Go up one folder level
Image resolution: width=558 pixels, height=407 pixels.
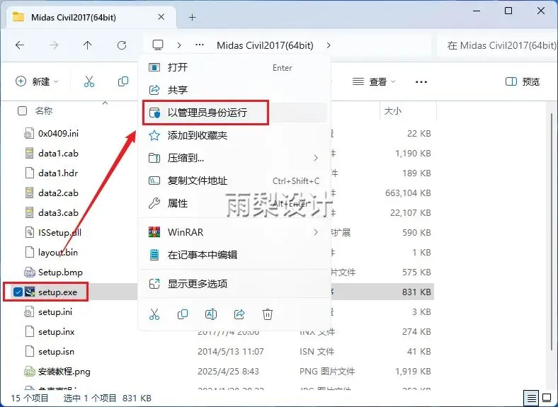(88, 45)
